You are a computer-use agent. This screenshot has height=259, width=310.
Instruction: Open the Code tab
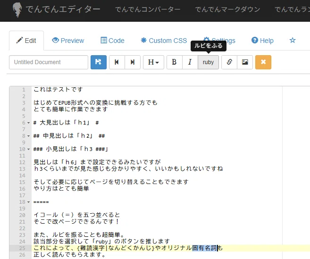112,41
